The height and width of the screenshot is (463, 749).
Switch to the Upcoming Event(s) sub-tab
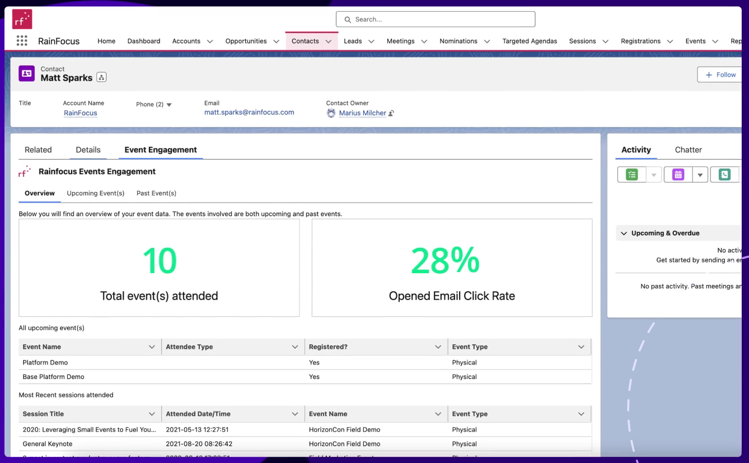click(96, 193)
